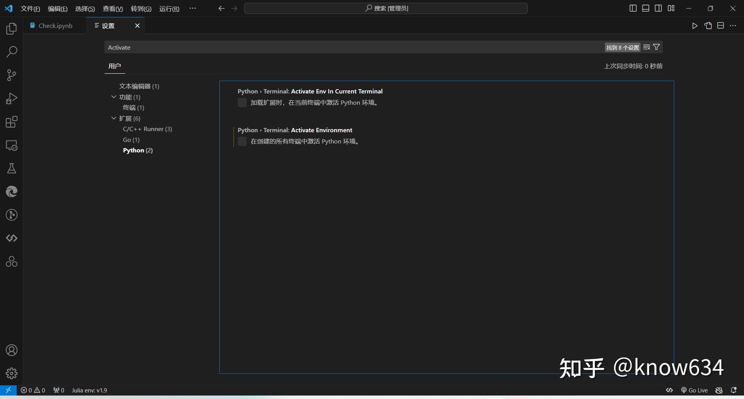
Task: Collapse the 扩展 (6) tree group
Action: (x=114, y=118)
